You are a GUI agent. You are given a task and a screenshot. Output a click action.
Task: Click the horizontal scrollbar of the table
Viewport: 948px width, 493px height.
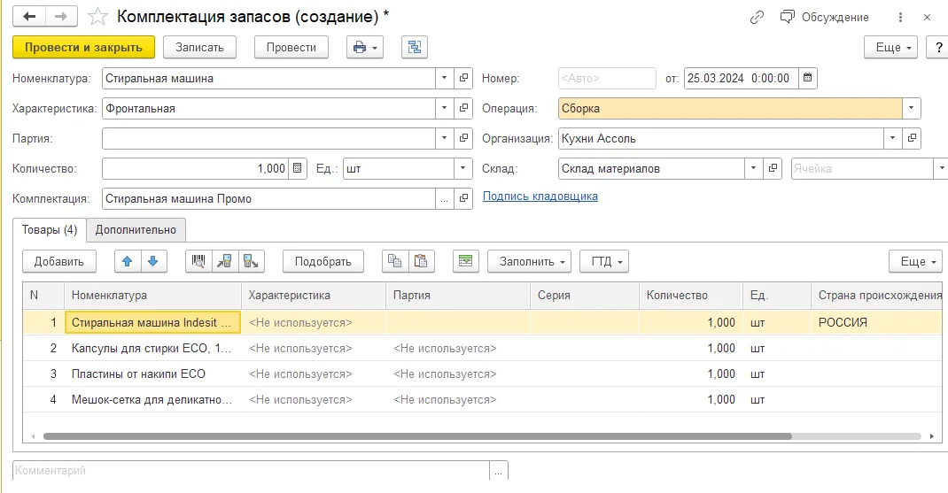coord(417,436)
